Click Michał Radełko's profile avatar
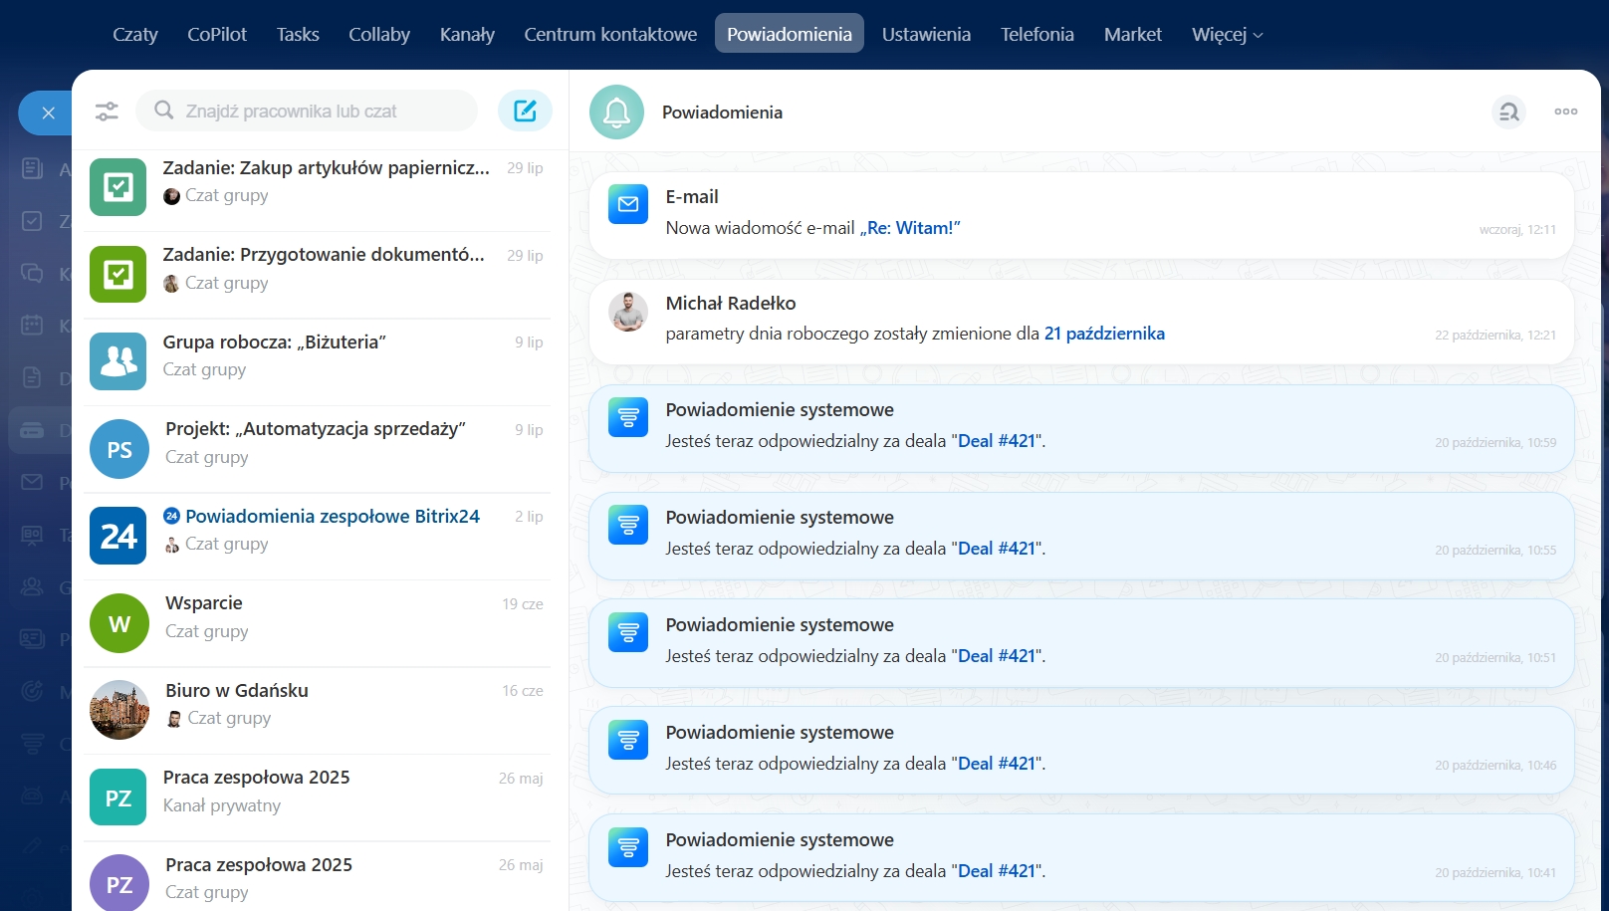This screenshot has width=1609, height=911. point(628,312)
